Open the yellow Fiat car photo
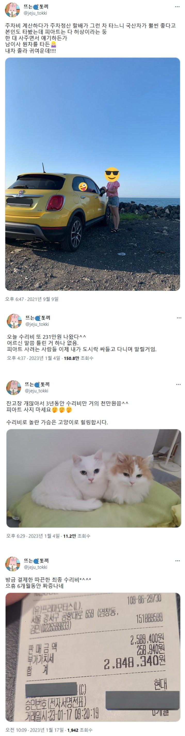 point(92,174)
